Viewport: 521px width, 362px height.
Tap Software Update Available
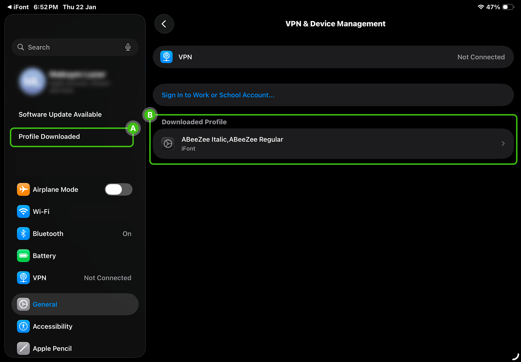pyautogui.click(x=60, y=114)
